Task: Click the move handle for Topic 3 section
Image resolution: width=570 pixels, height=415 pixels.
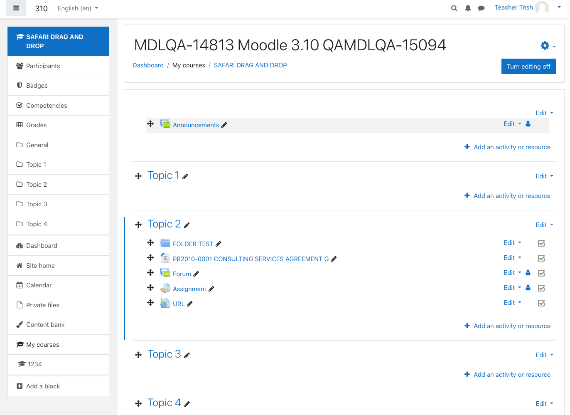Action: click(138, 355)
